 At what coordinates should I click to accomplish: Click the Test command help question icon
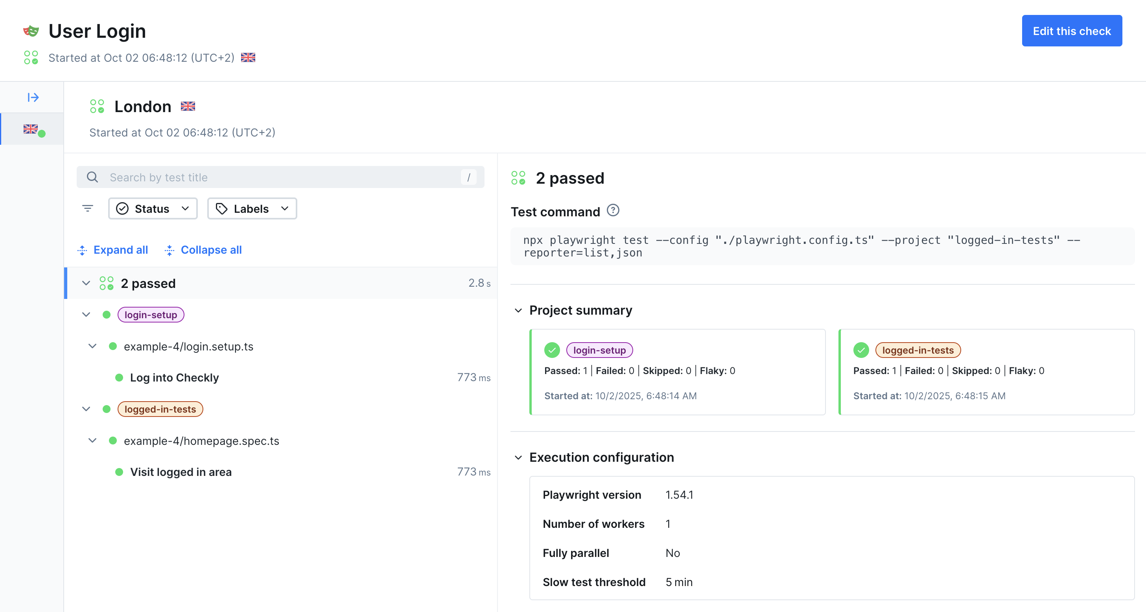(613, 210)
